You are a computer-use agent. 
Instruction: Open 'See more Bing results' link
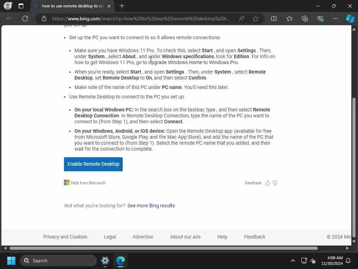[151, 206]
